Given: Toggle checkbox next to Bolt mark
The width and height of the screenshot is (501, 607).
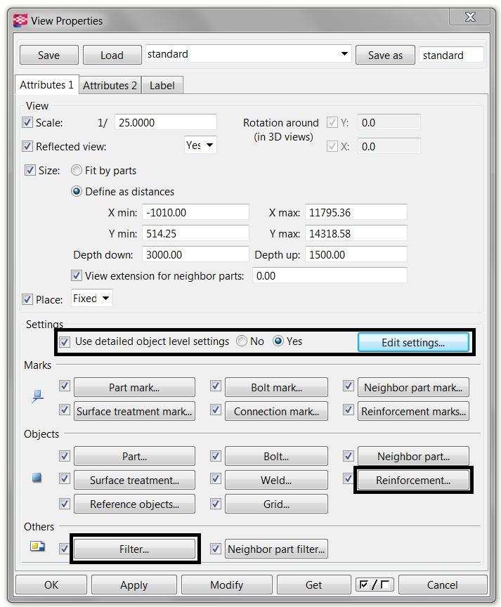Looking at the screenshot, I should pyautogui.click(x=215, y=386).
